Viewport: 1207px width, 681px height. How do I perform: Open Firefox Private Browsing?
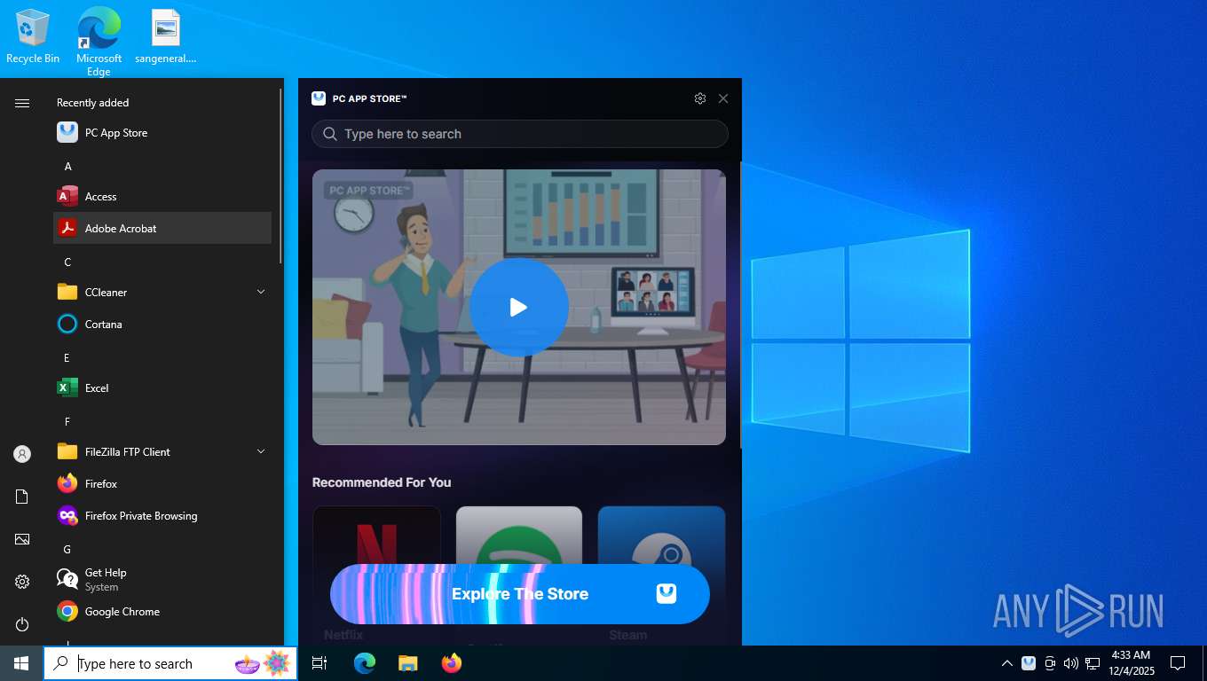pyautogui.click(x=162, y=516)
